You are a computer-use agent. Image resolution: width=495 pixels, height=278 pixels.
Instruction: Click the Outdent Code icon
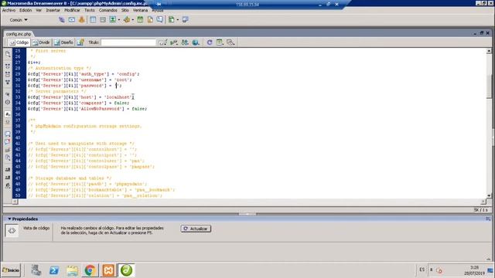8,178
